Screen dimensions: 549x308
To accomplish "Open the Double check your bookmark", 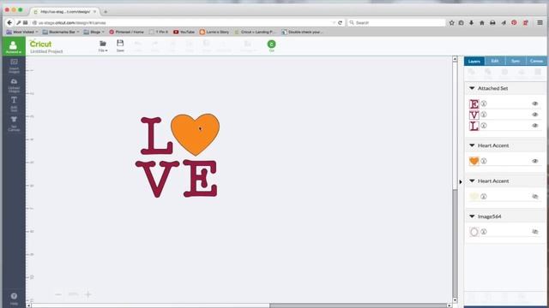I will [x=302, y=32].
